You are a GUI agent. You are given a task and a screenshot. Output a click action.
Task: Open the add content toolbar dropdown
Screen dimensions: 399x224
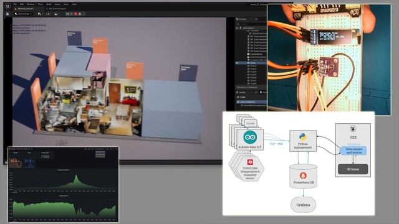(40, 14)
